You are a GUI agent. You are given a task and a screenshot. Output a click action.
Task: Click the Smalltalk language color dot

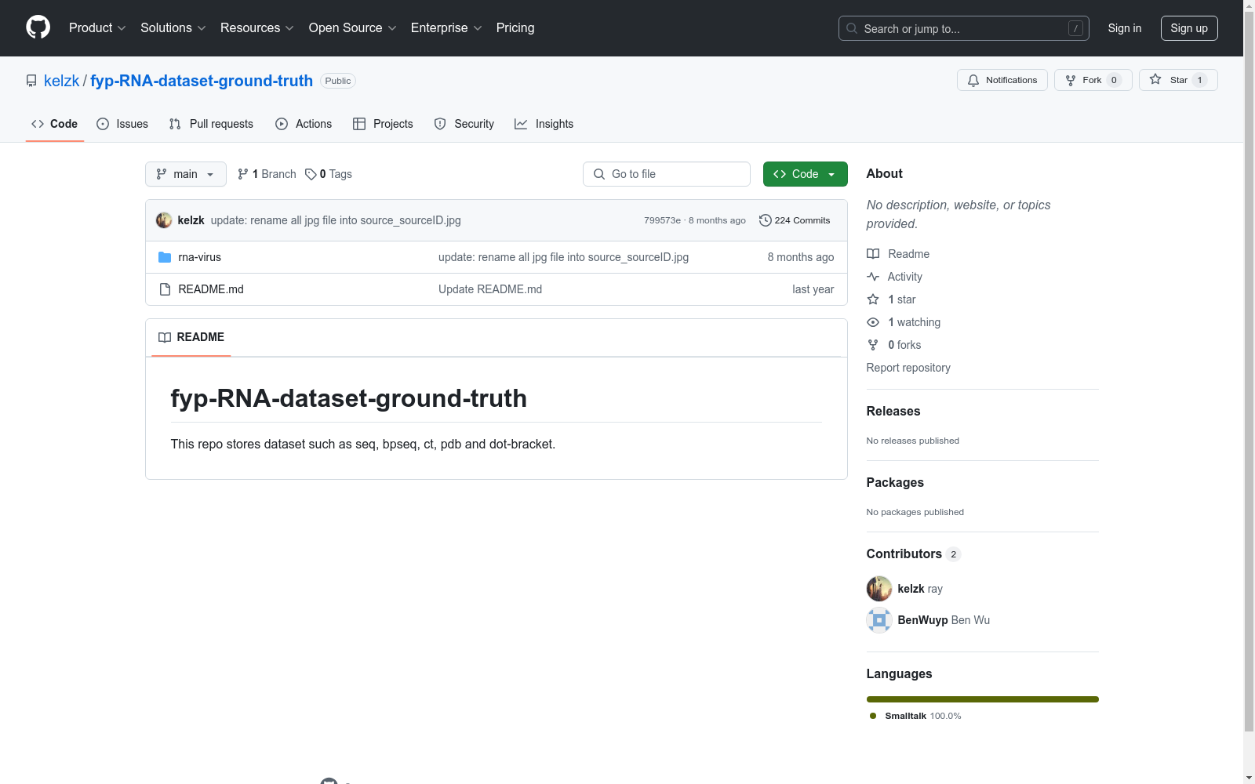873,716
